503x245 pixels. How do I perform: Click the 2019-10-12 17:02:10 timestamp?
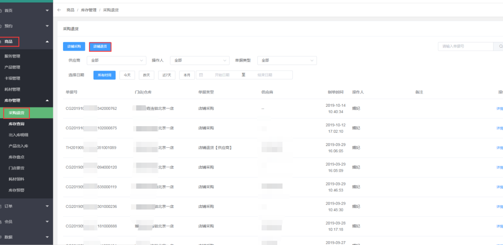[335, 128]
